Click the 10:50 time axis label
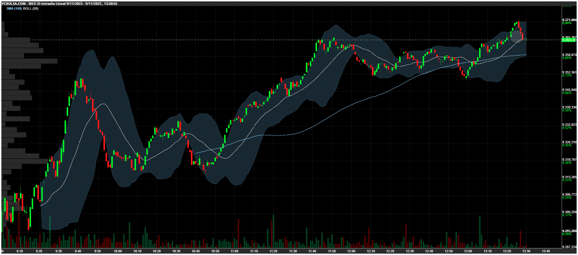This screenshot has height=255, width=578. (x=215, y=251)
